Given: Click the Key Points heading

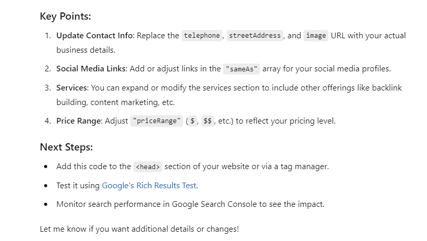Looking at the screenshot, I should point(65,16).
